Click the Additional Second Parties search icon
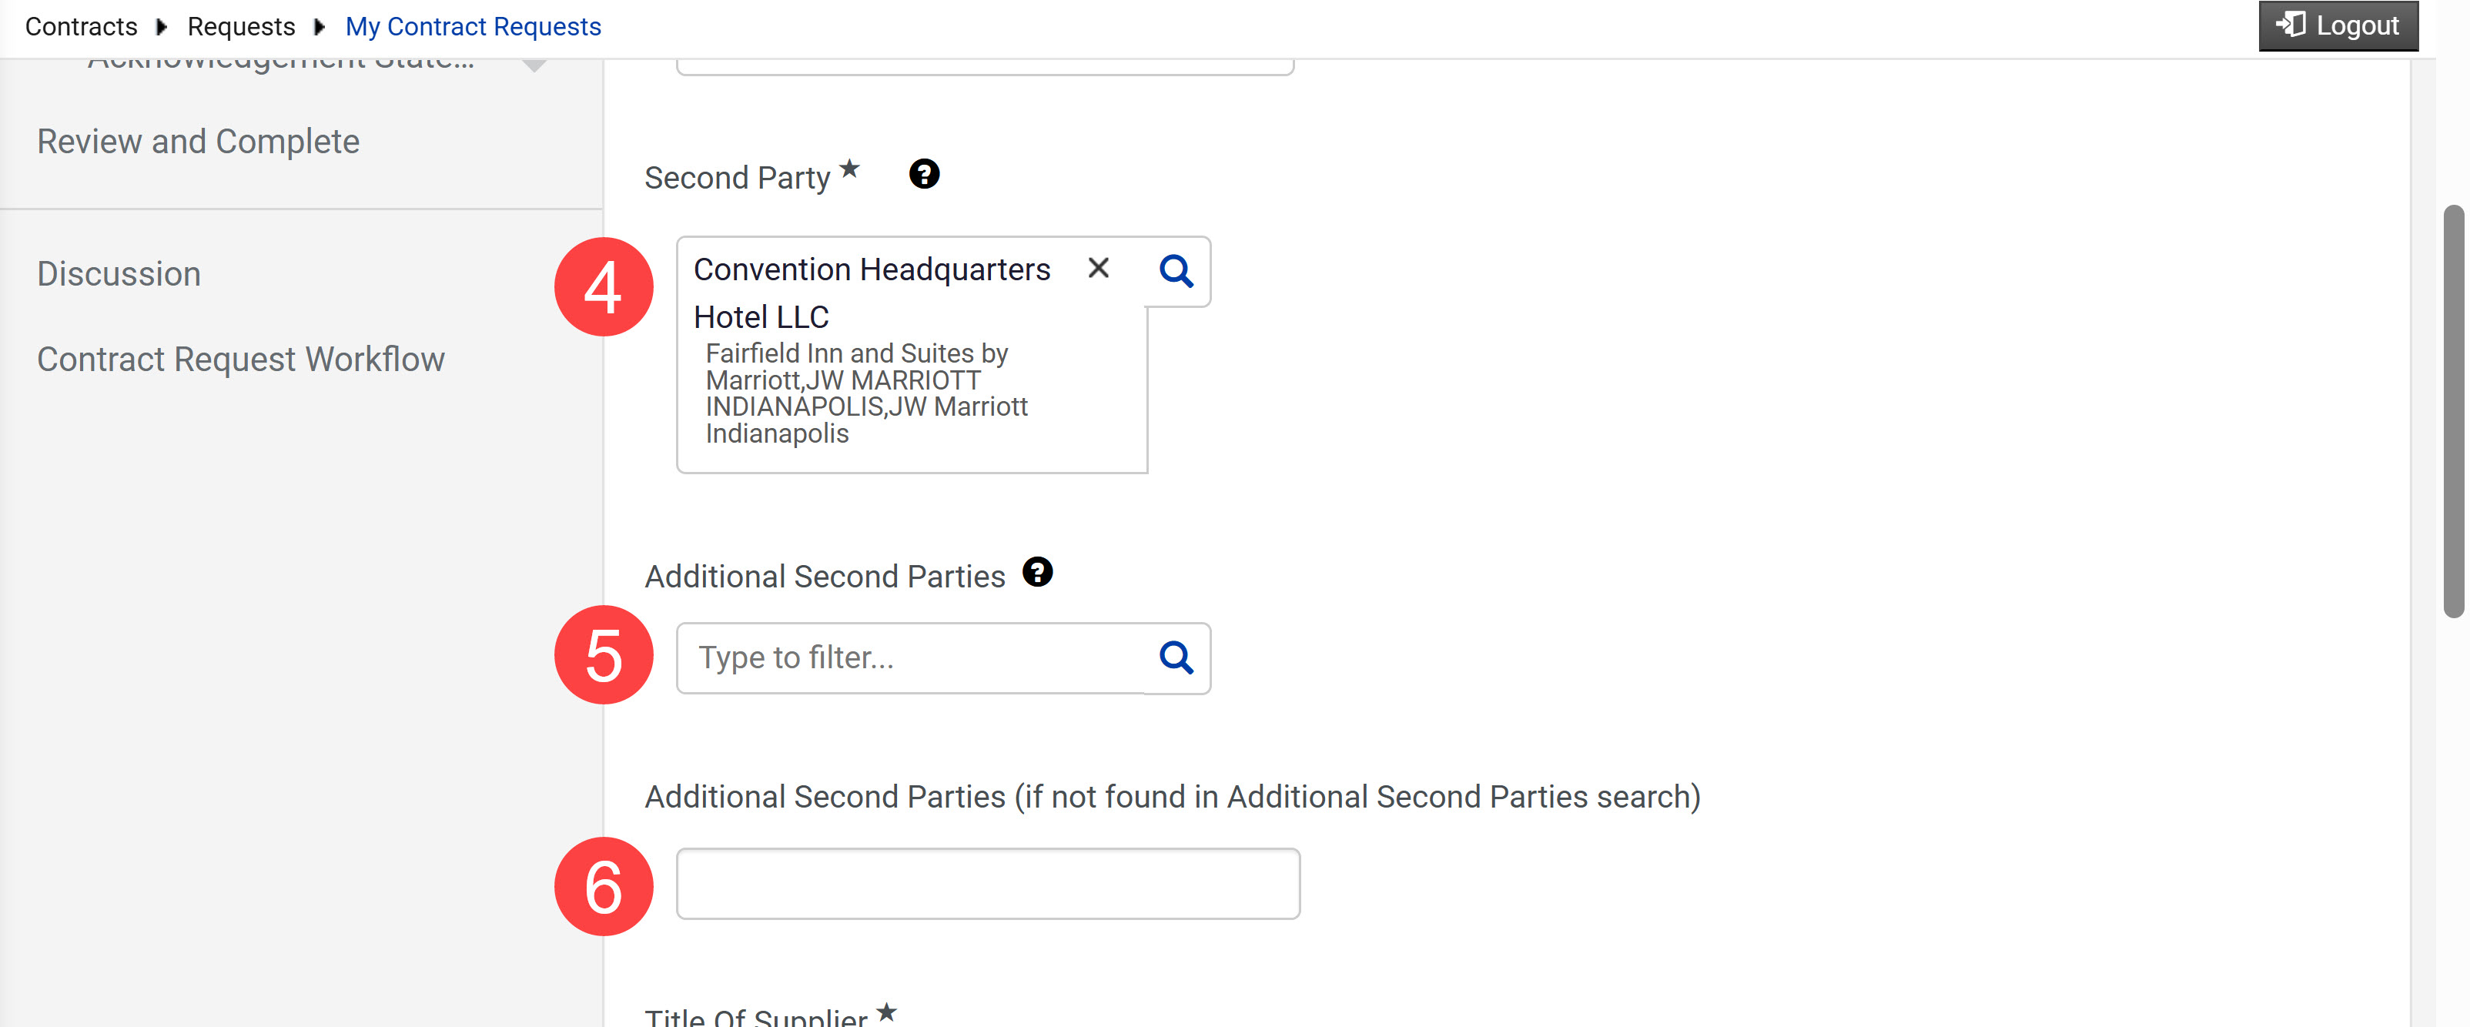 tap(1176, 657)
